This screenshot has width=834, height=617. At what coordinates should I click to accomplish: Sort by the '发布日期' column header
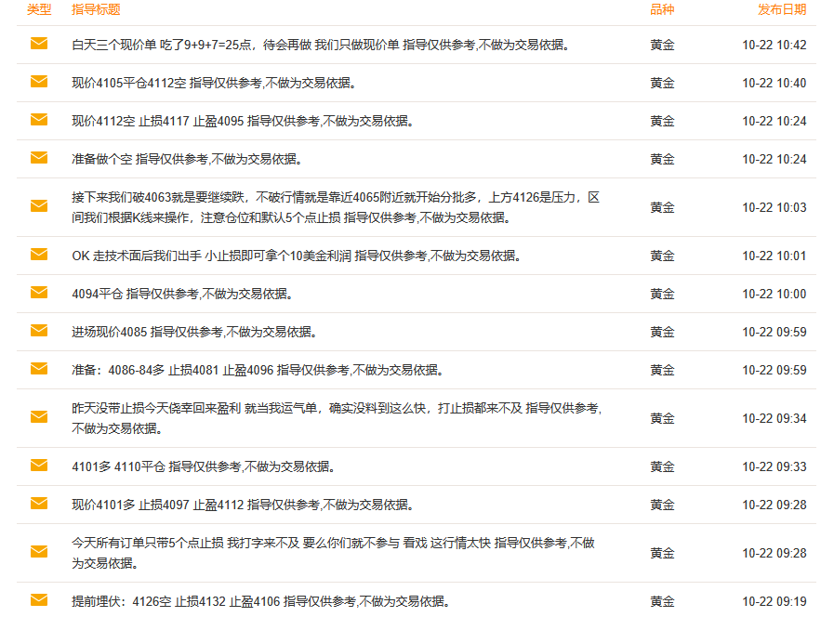(x=782, y=9)
